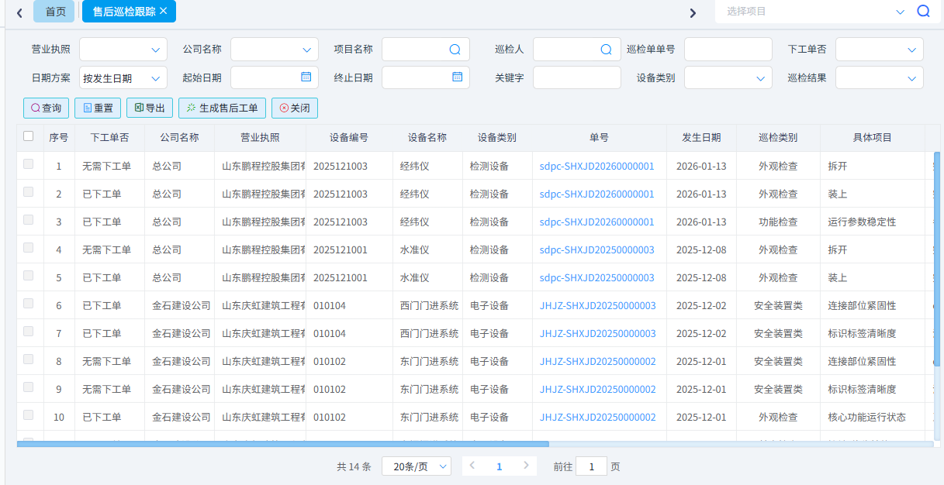The image size is (944, 485).
Task: Switch to the 首页 tab
Action: click(x=54, y=12)
